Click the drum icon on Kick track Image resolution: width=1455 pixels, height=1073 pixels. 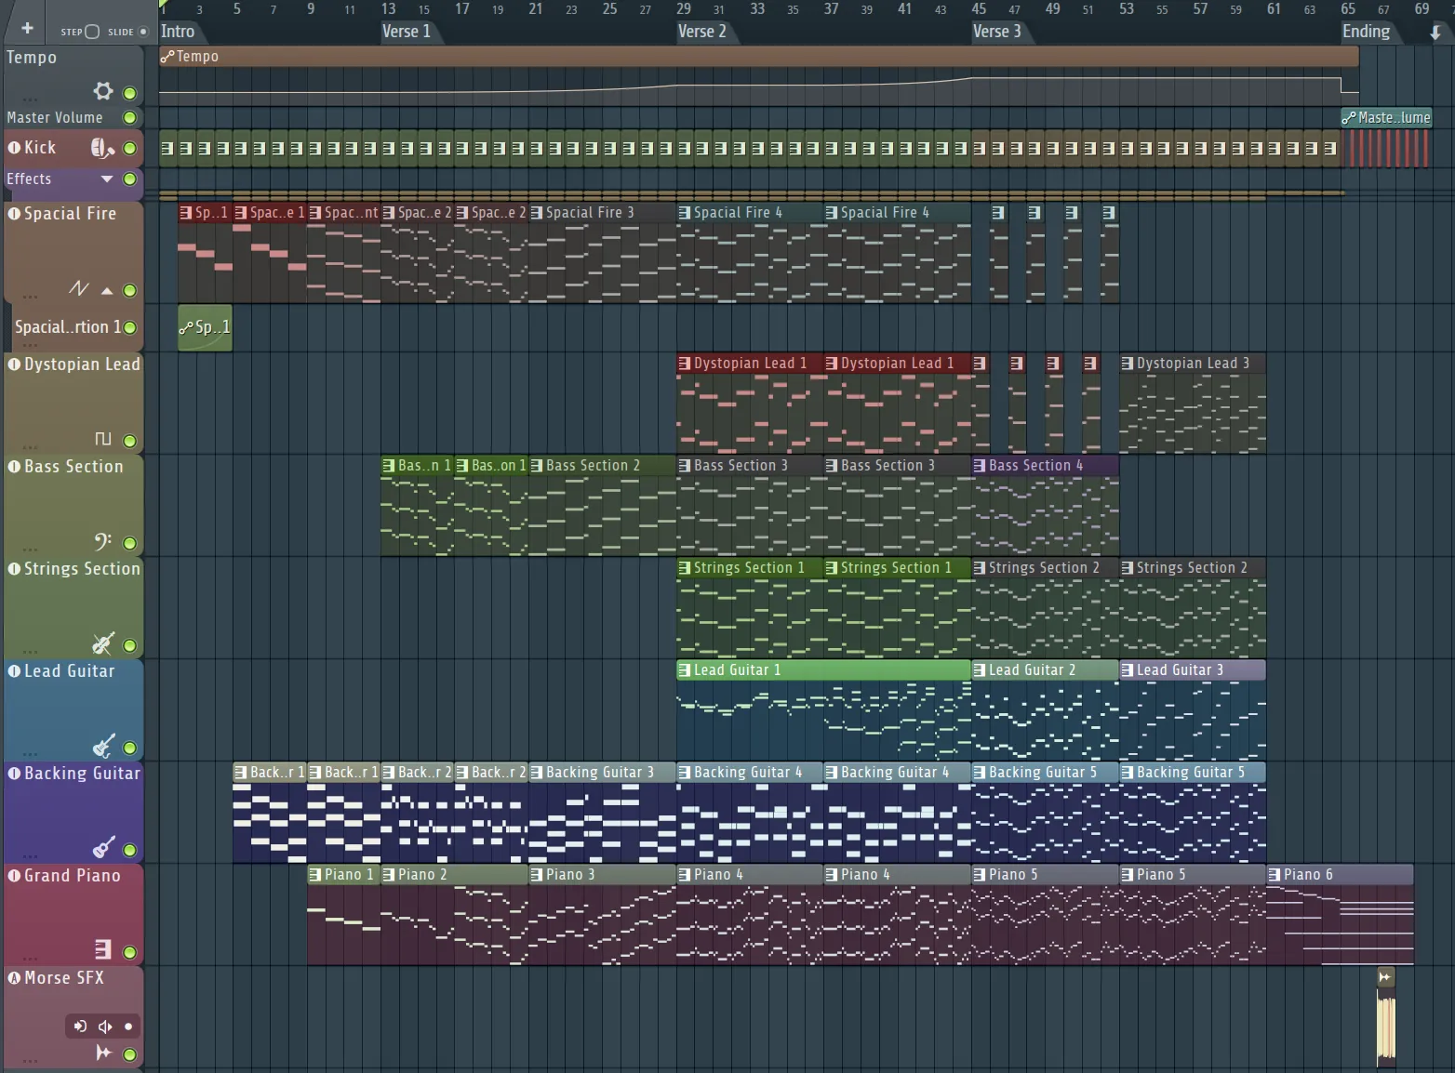click(101, 148)
